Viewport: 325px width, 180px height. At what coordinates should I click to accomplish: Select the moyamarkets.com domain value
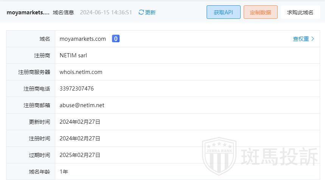pyautogui.click(x=83, y=38)
